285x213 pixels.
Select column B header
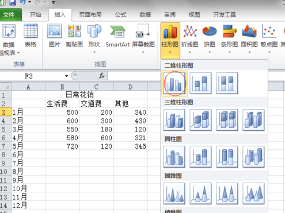coord(62,87)
